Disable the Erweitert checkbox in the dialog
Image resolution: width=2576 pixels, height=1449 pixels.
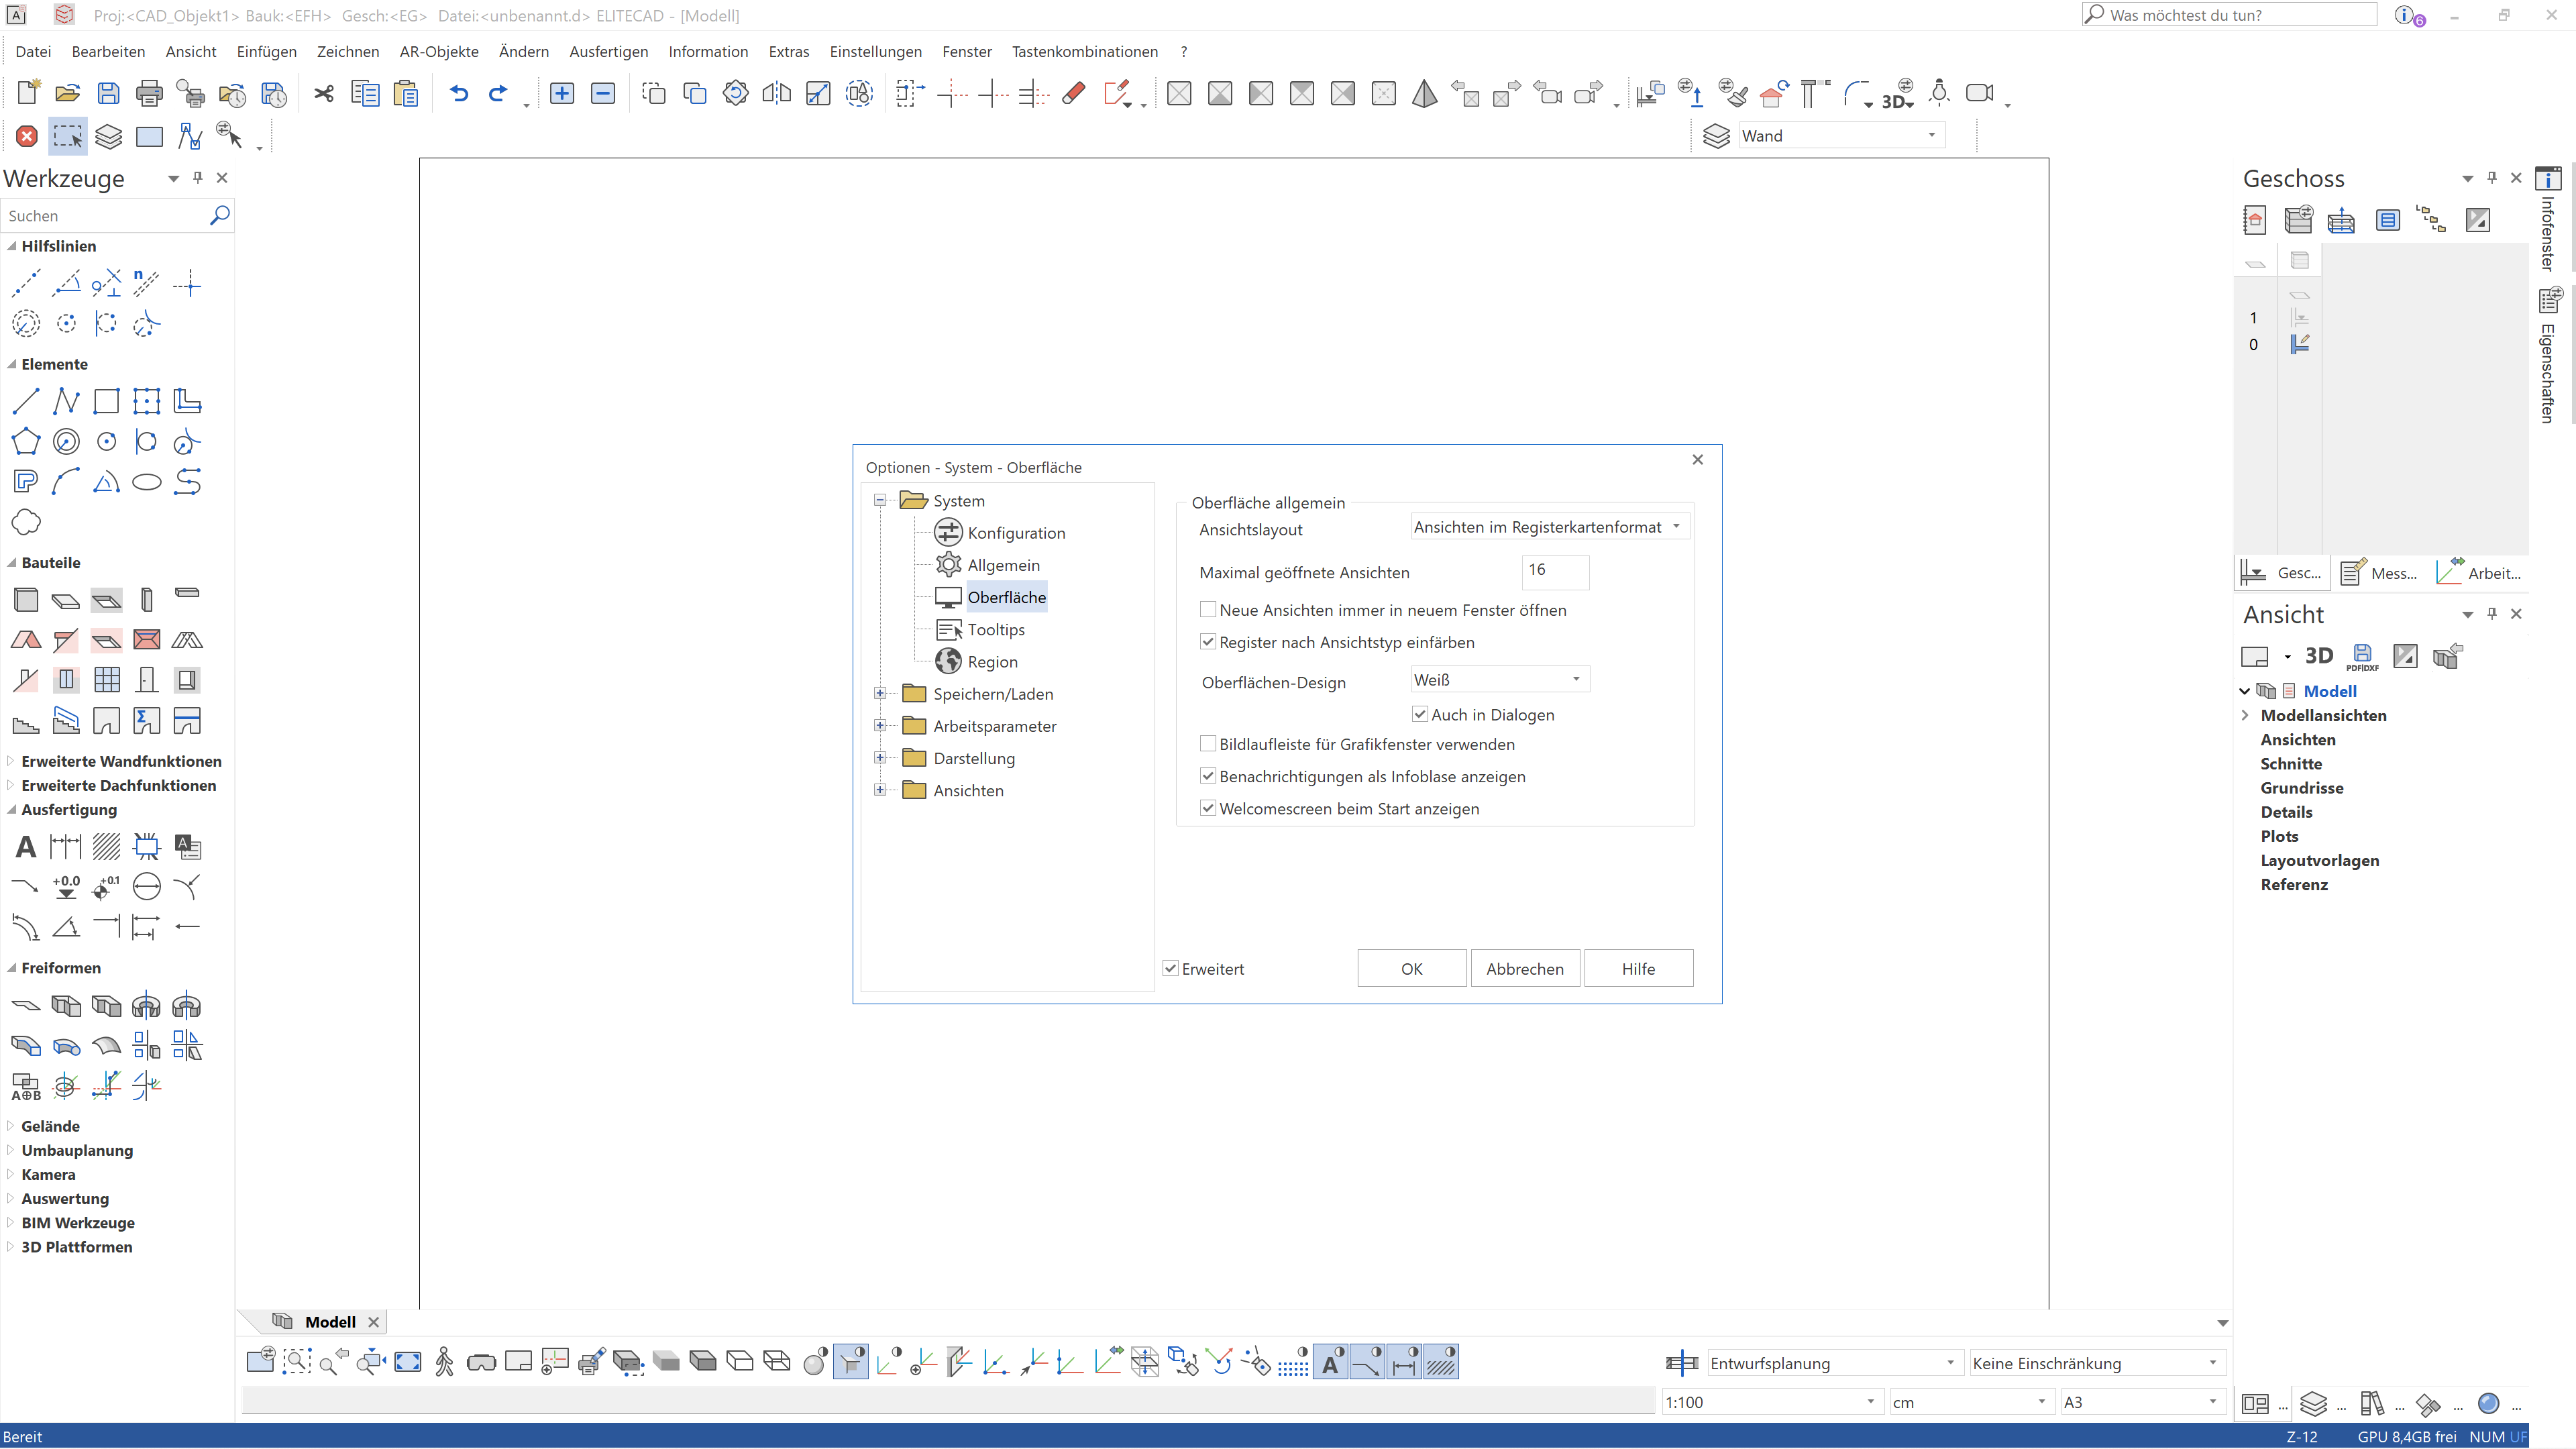[1170, 968]
